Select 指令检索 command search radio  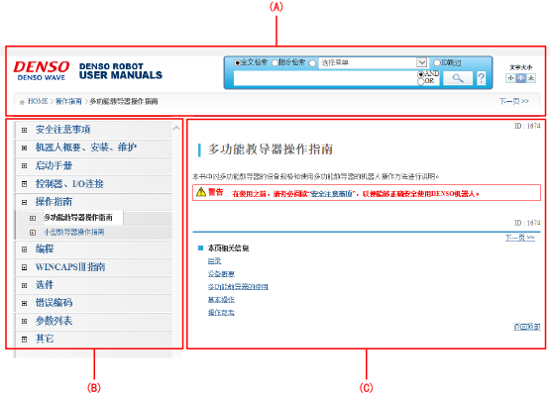[275, 62]
